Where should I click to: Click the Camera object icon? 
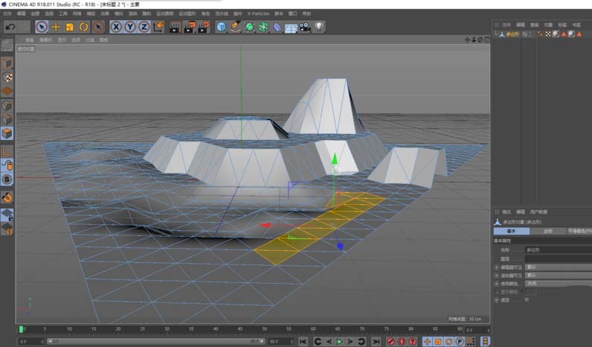tap(305, 27)
